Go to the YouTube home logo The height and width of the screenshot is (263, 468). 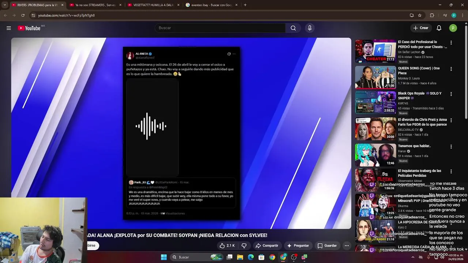click(x=29, y=28)
